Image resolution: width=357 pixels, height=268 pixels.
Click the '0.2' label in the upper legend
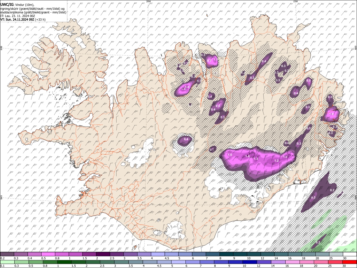[x=2, y=258]
